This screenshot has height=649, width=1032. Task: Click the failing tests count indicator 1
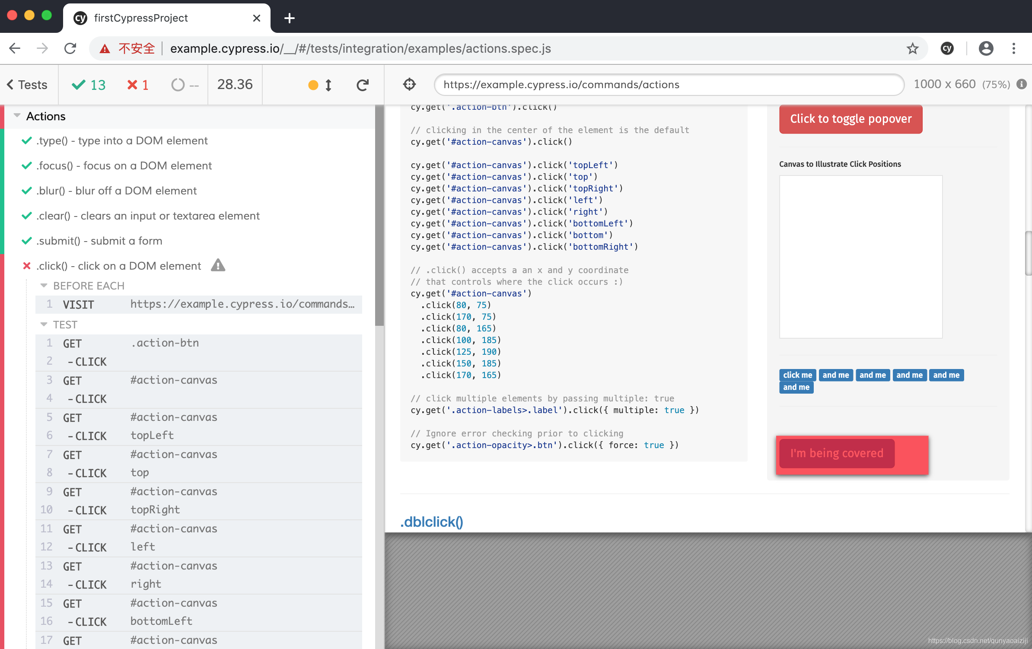point(138,85)
